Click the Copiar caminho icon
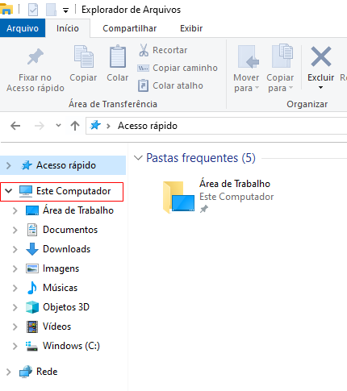The height and width of the screenshot is (391, 347). 143,68
